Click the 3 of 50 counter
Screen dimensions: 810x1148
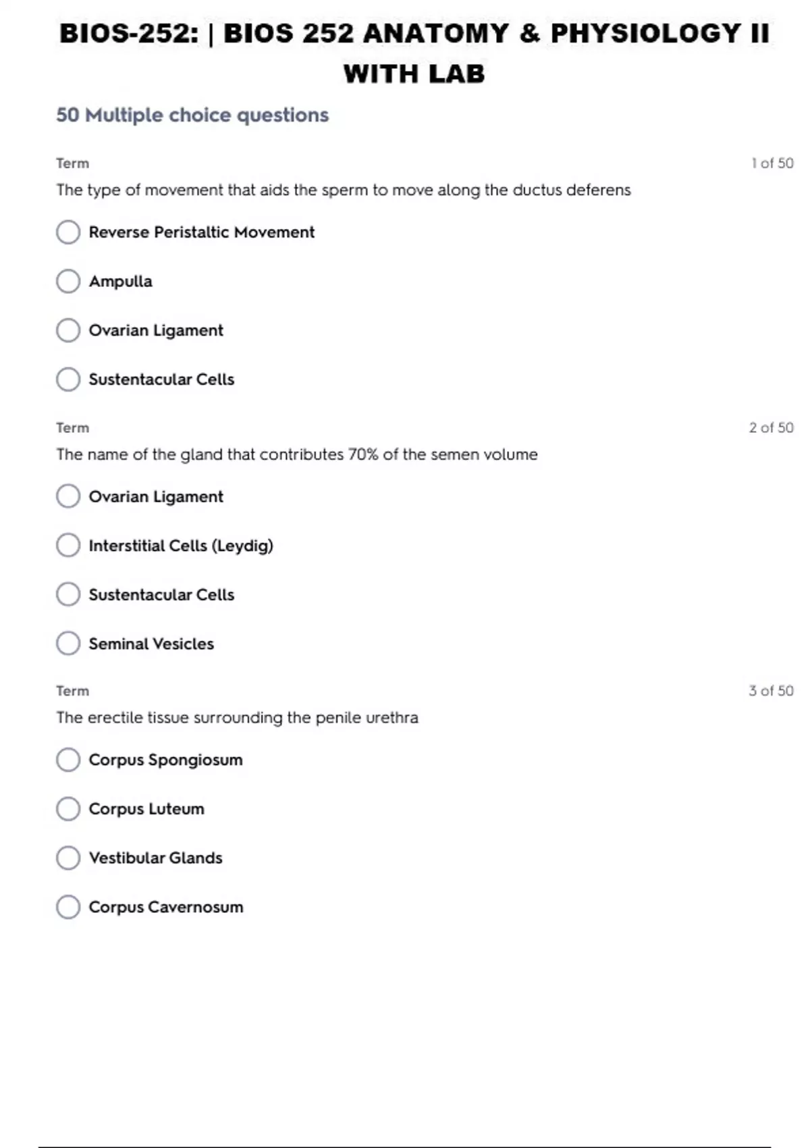click(x=771, y=691)
